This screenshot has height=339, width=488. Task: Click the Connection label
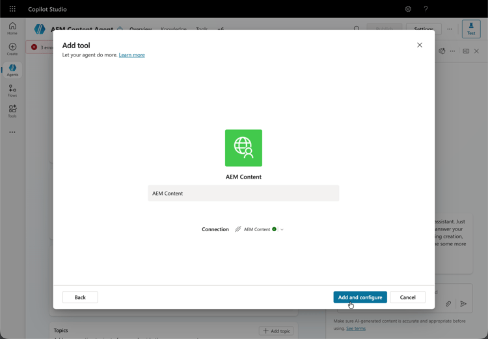point(215,229)
